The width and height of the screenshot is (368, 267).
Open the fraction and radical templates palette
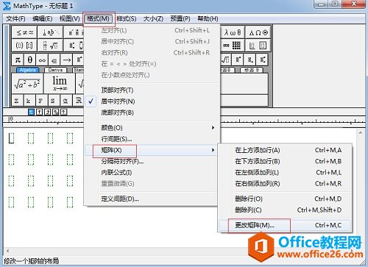51,45
